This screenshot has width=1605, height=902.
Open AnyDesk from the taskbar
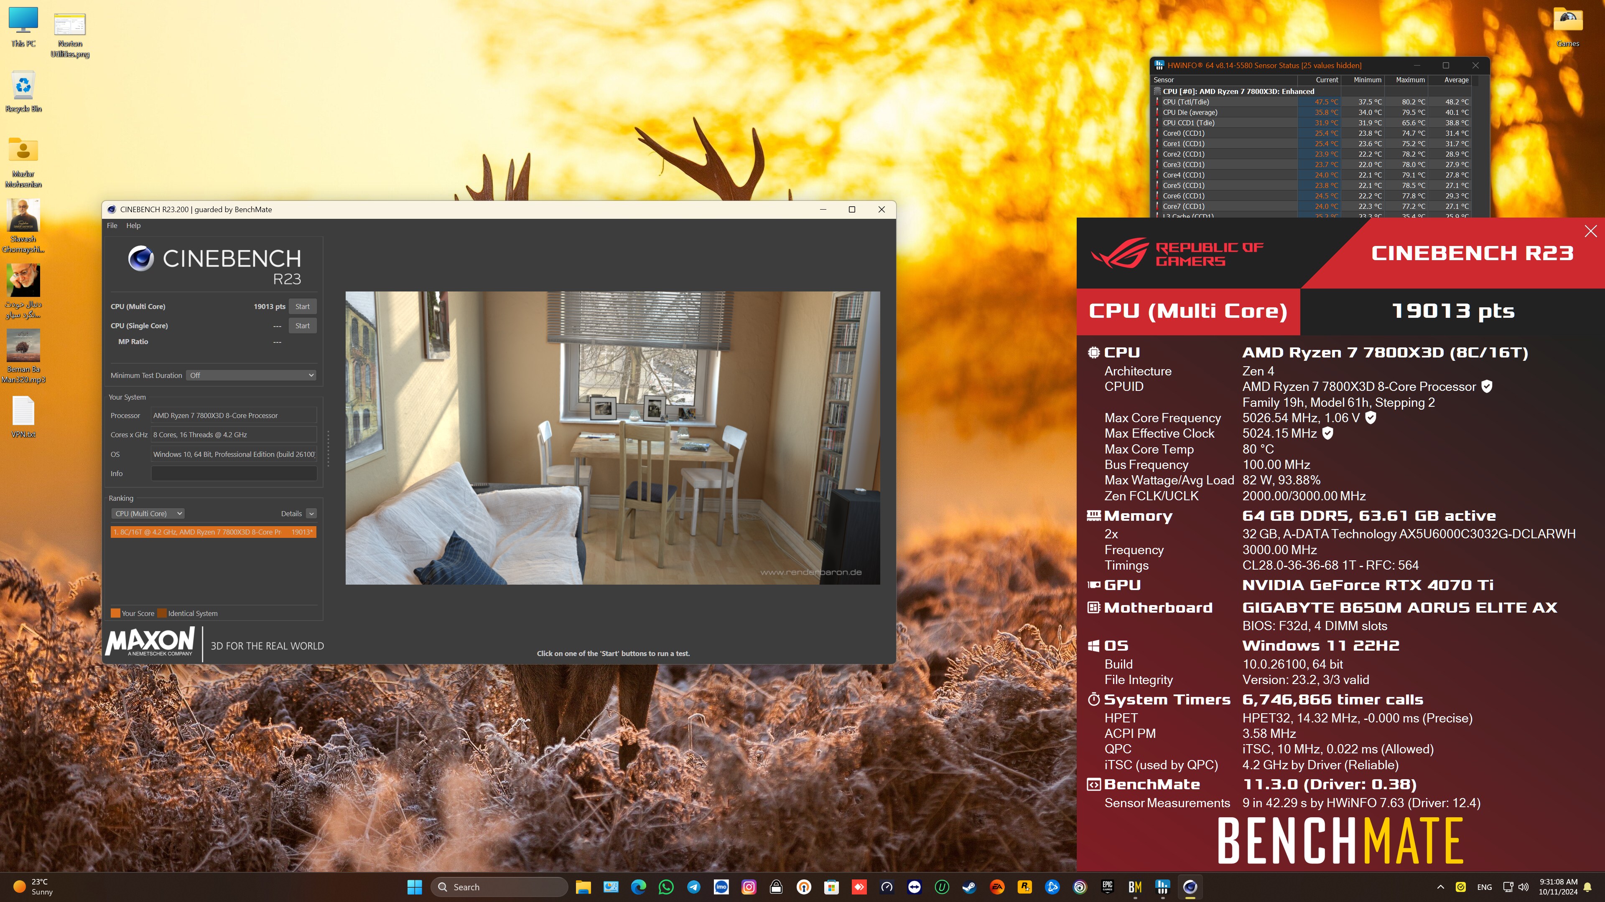click(859, 887)
